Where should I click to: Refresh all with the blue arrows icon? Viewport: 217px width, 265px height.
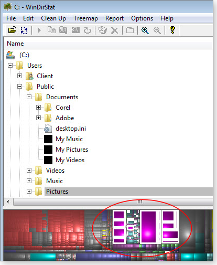click(x=24, y=30)
